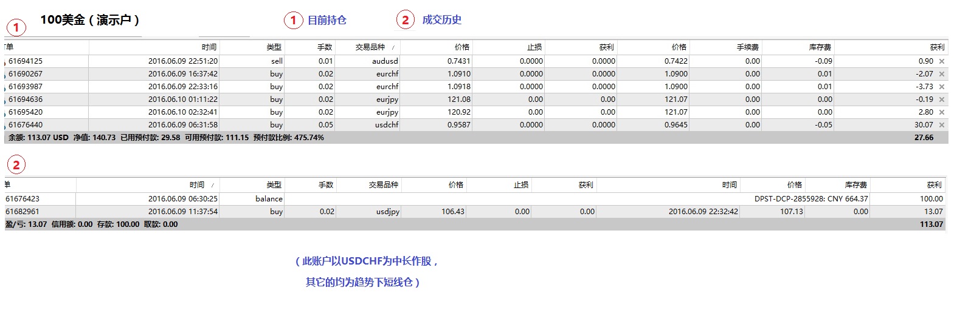Click entry price 0.7431

click(459, 61)
